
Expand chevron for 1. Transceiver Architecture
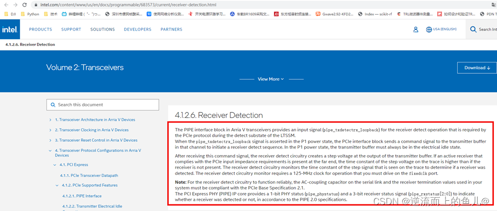click(x=50, y=120)
